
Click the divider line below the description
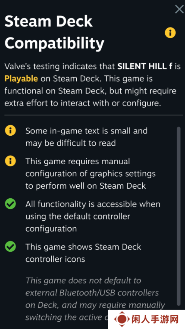(94, 115)
